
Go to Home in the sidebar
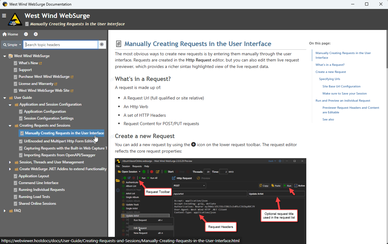coord(10,34)
